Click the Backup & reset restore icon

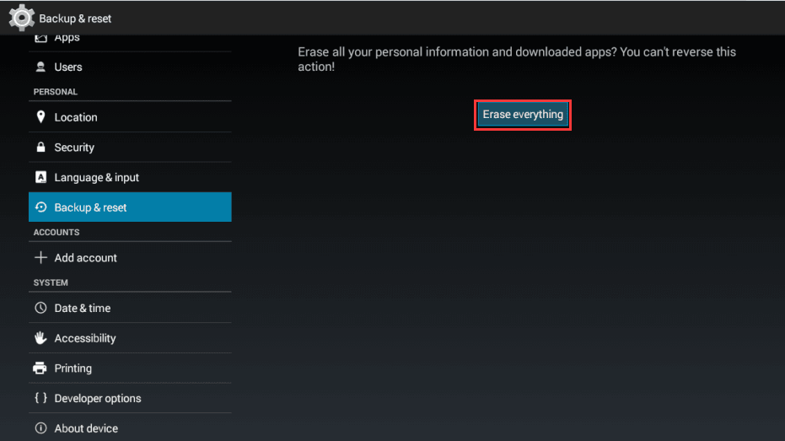pyautogui.click(x=40, y=207)
